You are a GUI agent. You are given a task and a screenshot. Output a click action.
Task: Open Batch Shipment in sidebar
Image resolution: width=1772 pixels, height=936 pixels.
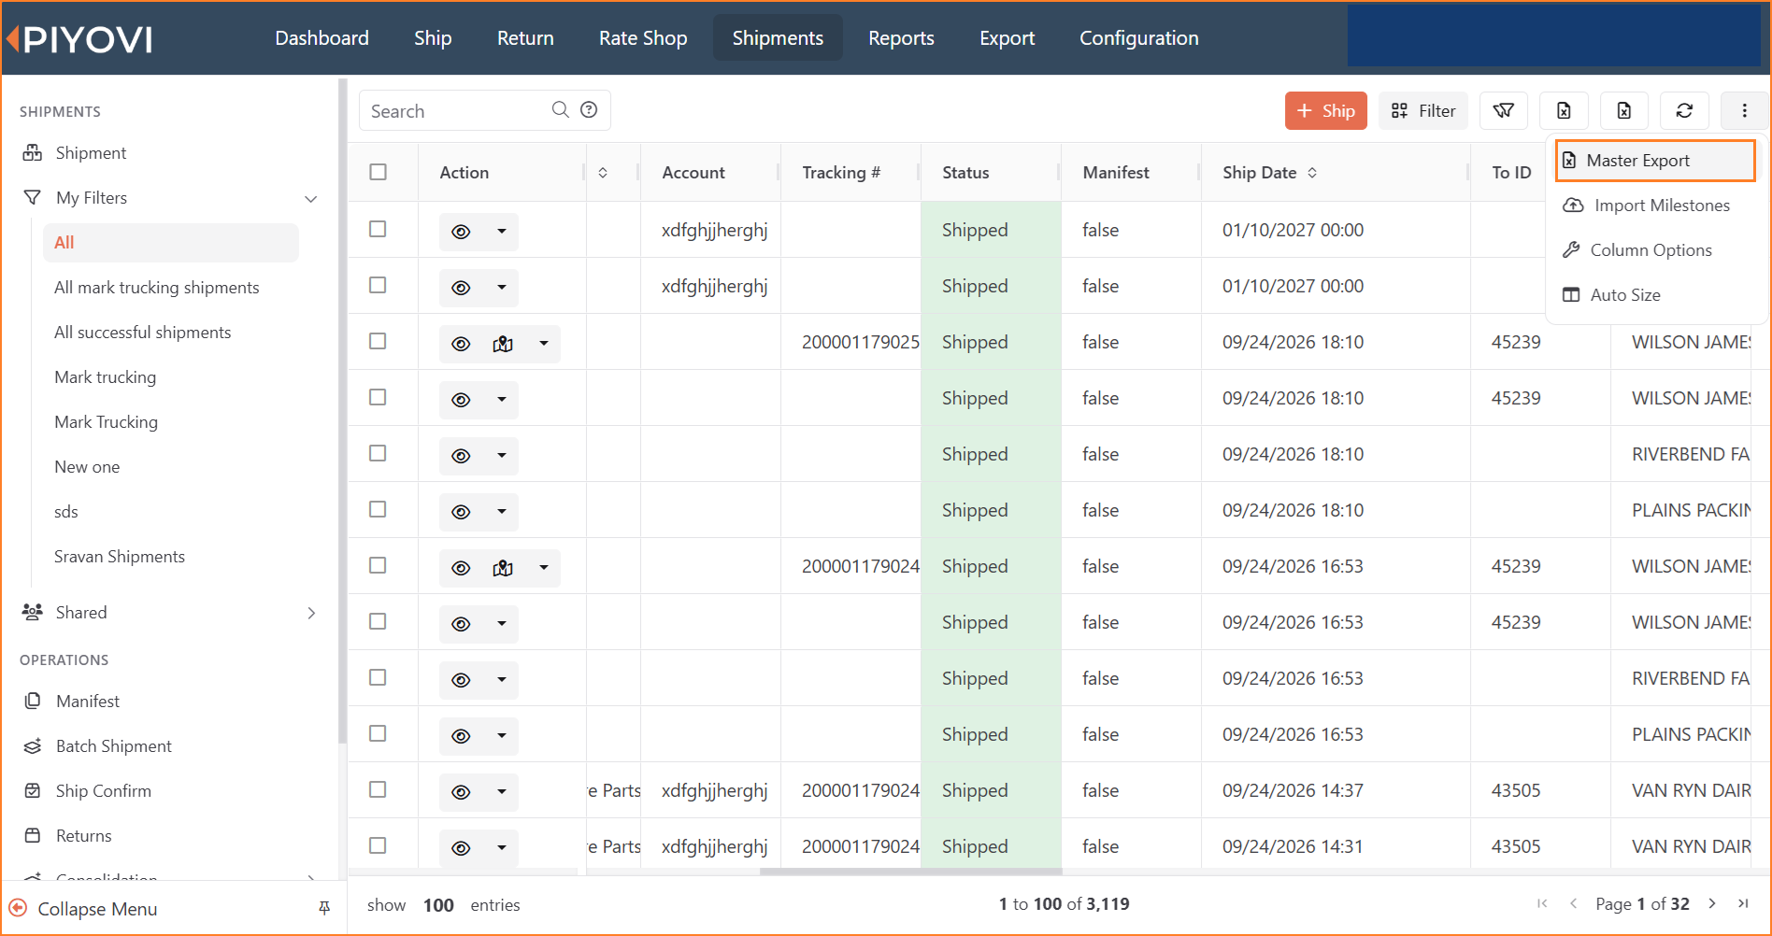(x=114, y=746)
